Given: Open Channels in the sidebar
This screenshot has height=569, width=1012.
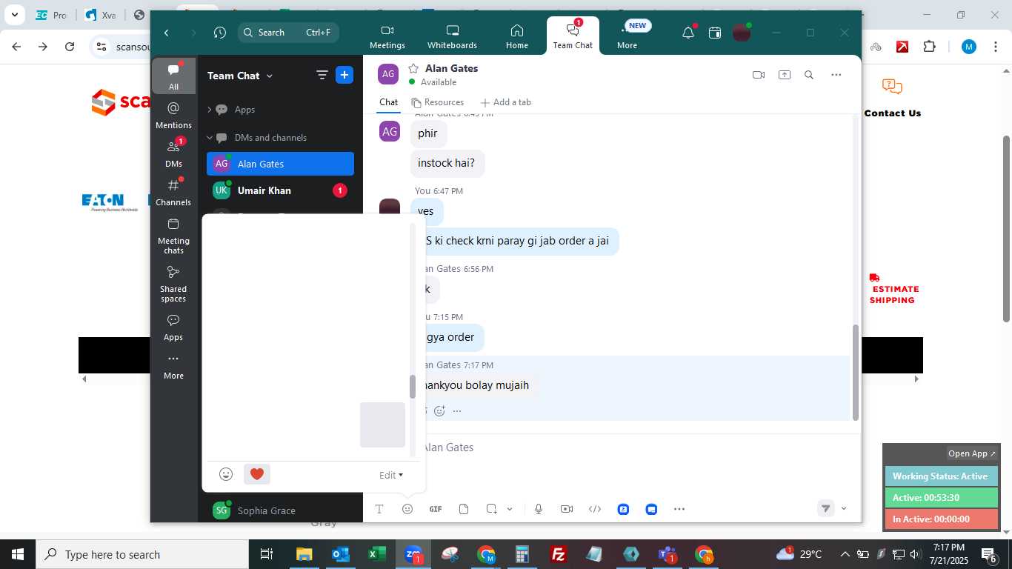Looking at the screenshot, I should (173, 192).
